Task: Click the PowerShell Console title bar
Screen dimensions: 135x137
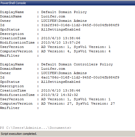Action: tap(67, 3)
